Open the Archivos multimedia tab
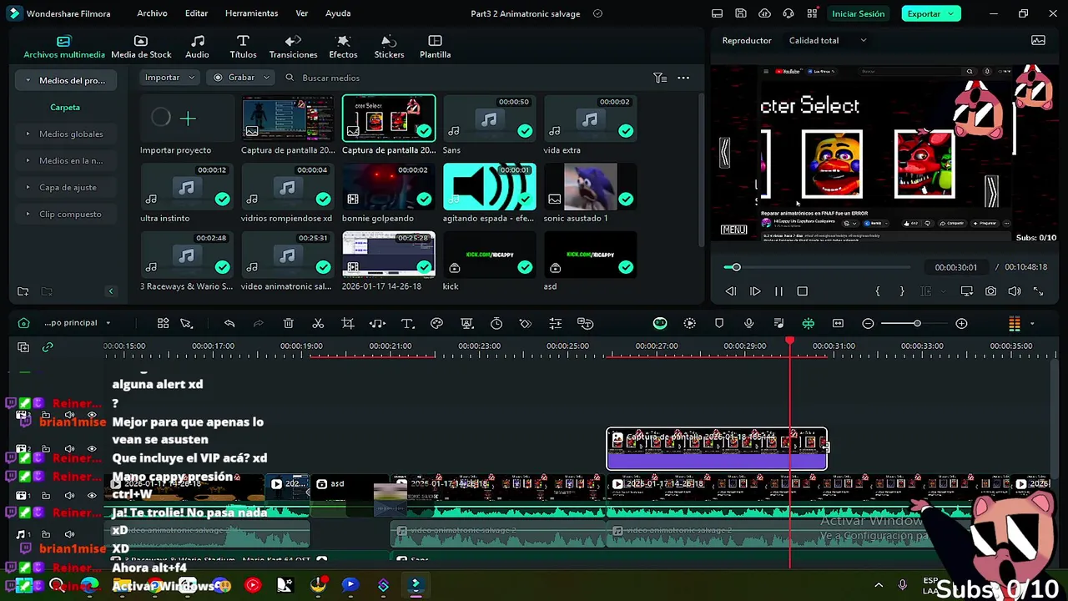This screenshot has width=1068, height=601. [x=64, y=47]
